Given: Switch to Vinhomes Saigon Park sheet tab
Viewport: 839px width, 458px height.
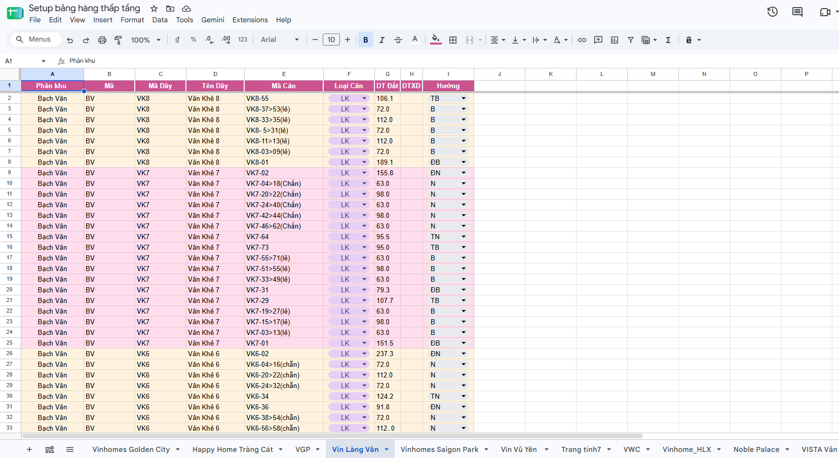Looking at the screenshot, I should click(x=439, y=449).
